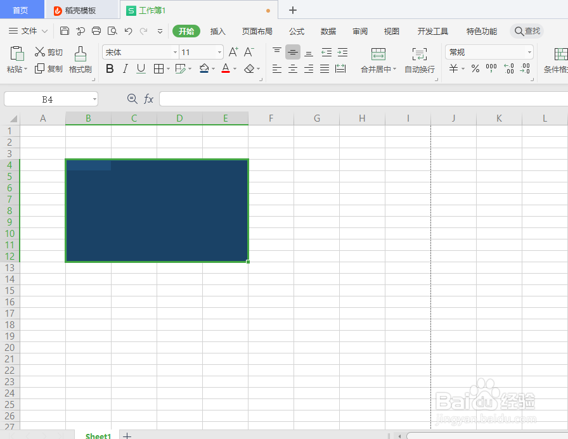568x439 pixels.
Task: Increase decimal places
Action: [509, 68]
